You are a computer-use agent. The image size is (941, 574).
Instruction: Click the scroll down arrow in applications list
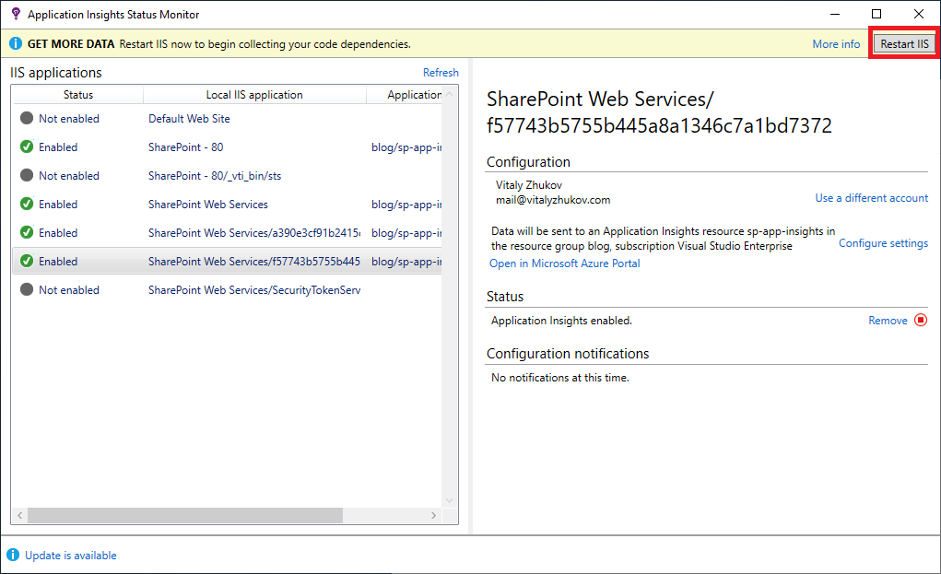coord(450,501)
